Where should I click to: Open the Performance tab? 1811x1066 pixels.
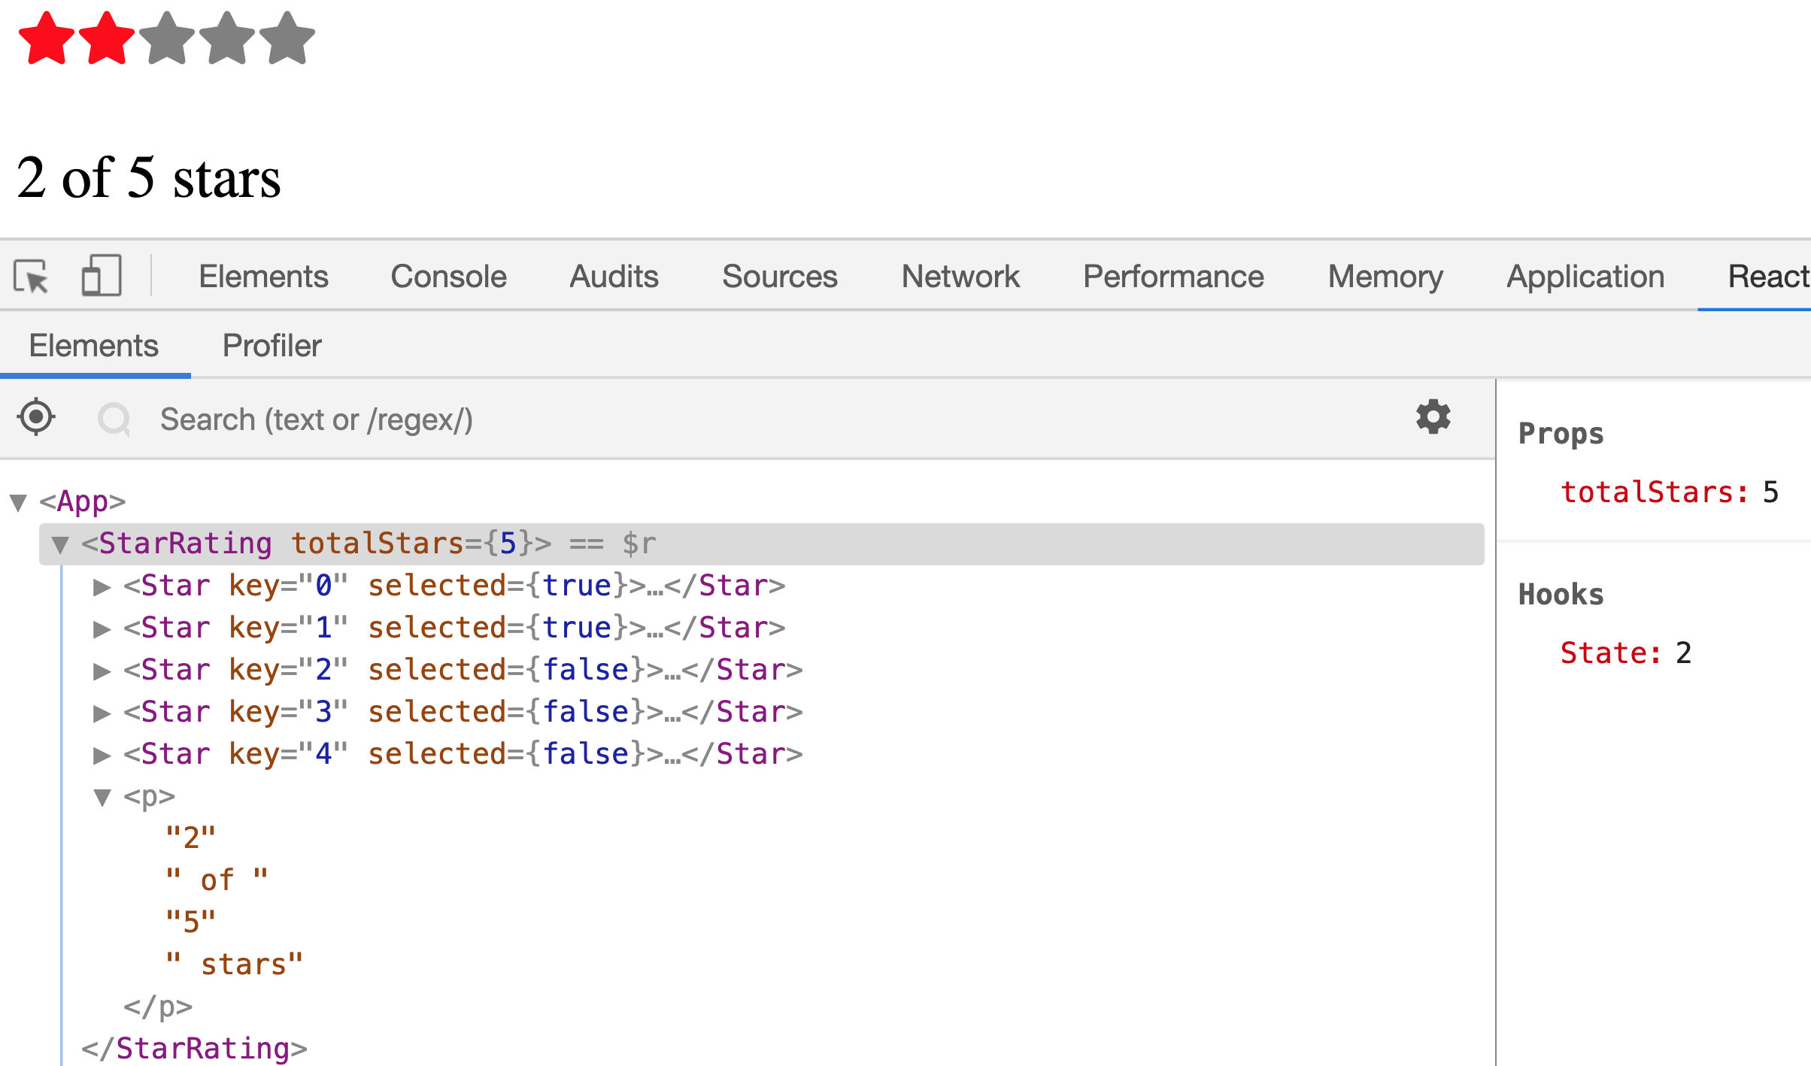[x=1173, y=277]
